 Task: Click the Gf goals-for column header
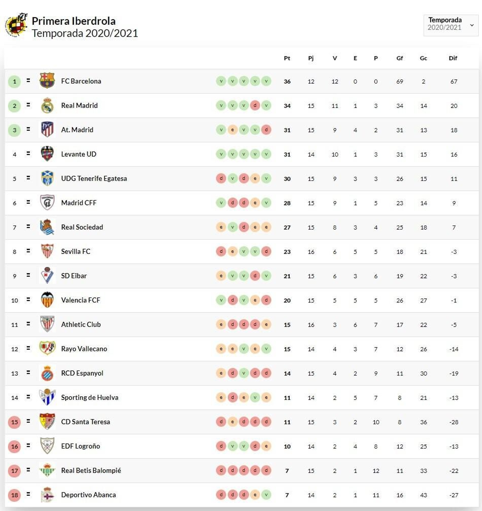[399, 58]
